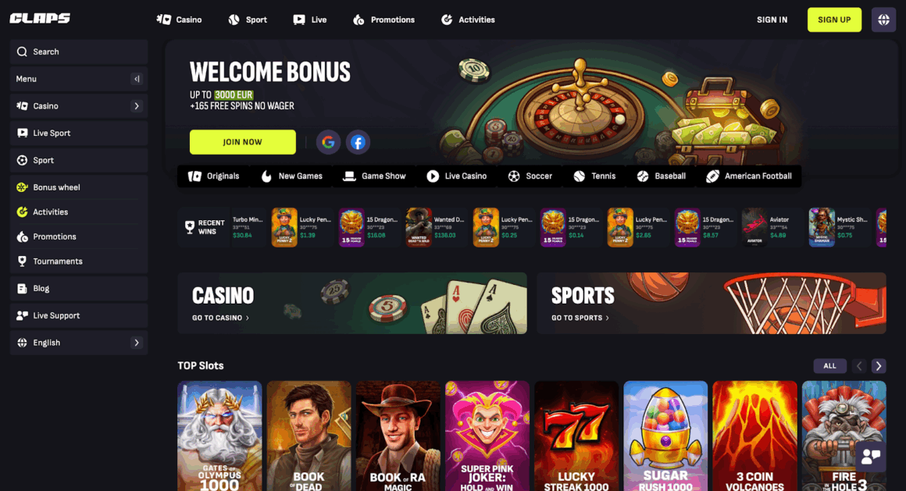The width and height of the screenshot is (906, 491).
Task: Open the Sugar Rush 1000 slot thumbnail
Action: tap(665, 436)
